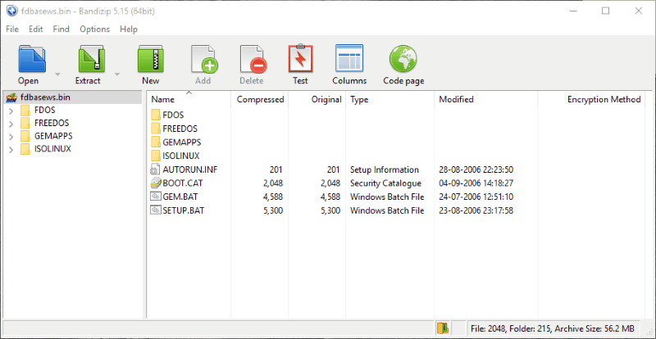656x339 pixels.
Task: Open the dropdown arrow beside Open
Action: coord(57,75)
